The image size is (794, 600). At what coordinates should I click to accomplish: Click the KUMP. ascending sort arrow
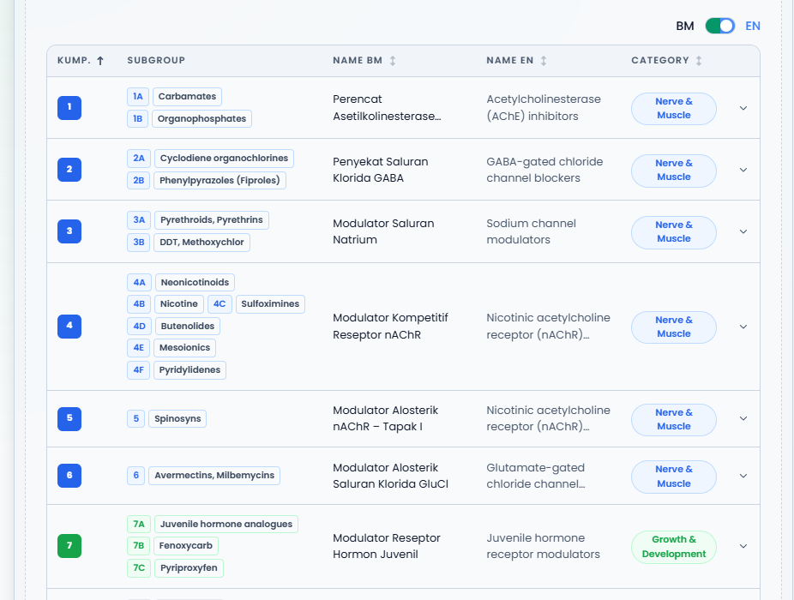[100, 61]
